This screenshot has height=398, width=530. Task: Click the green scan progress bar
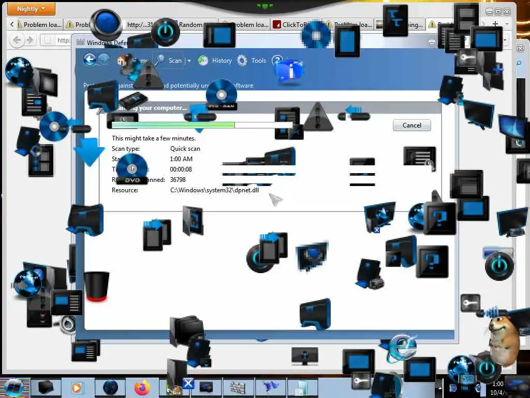tap(202, 125)
